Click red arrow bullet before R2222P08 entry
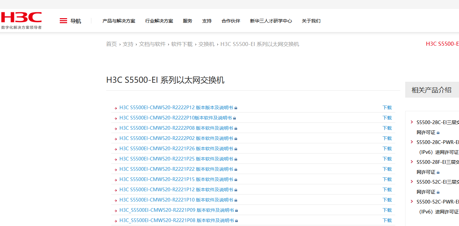The width and height of the screenshot is (459, 226). [x=116, y=129]
